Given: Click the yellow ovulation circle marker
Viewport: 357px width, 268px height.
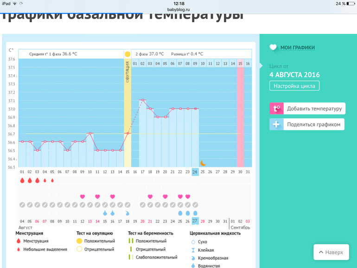Looking at the screenshot, I should [127, 54].
